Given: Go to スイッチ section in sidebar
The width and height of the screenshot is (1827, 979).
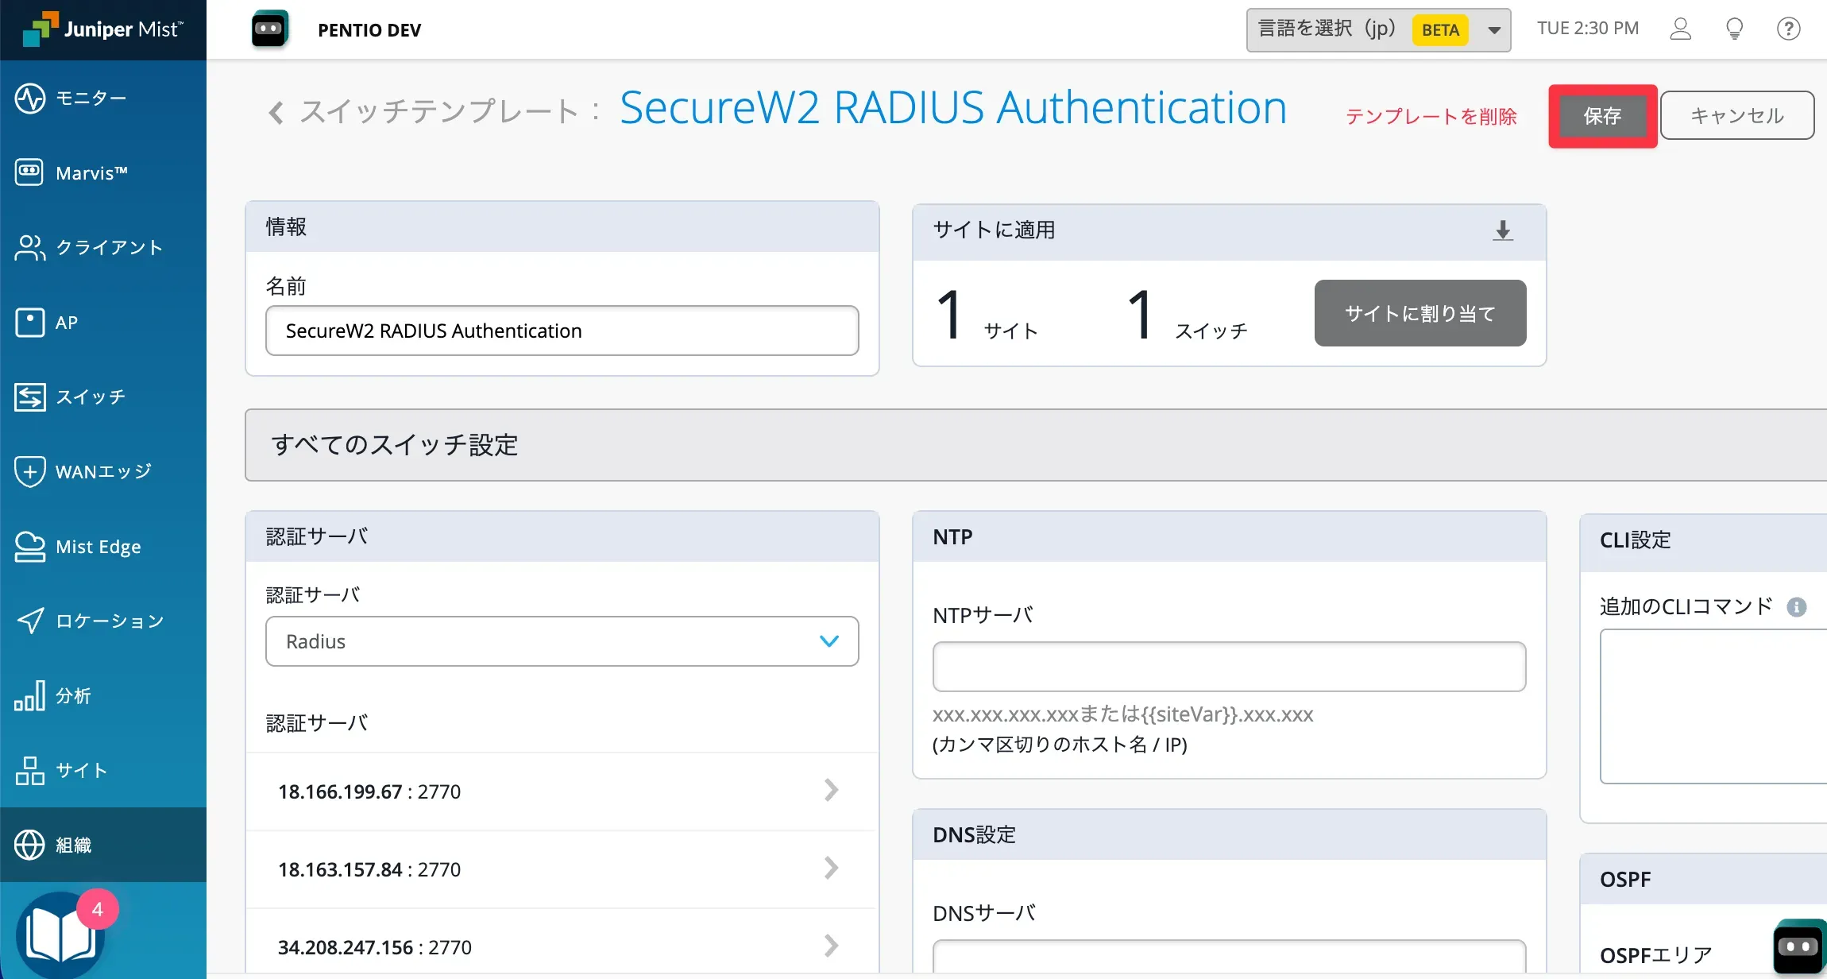Looking at the screenshot, I should coord(91,397).
